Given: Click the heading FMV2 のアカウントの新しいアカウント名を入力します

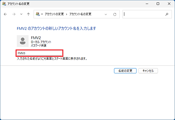Looking at the screenshot, I should click(x=56, y=28).
